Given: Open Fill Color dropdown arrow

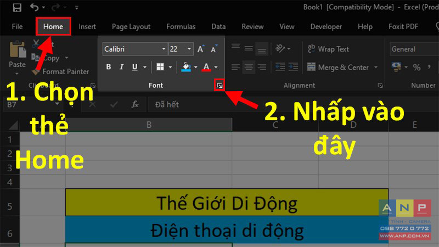Looking at the screenshot, I should (x=196, y=67).
